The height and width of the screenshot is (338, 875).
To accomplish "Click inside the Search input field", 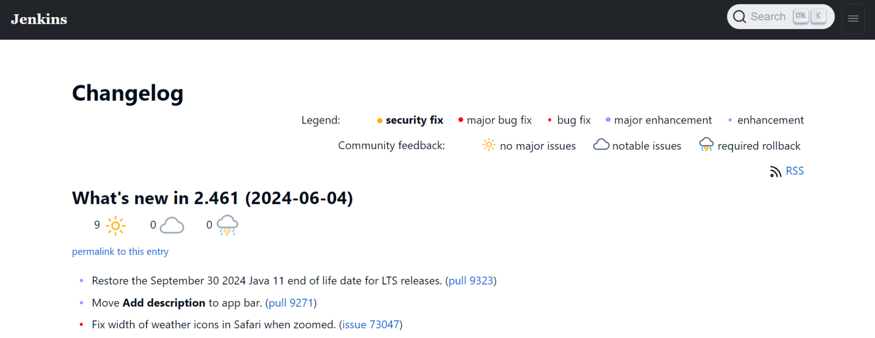I will pos(768,16).
